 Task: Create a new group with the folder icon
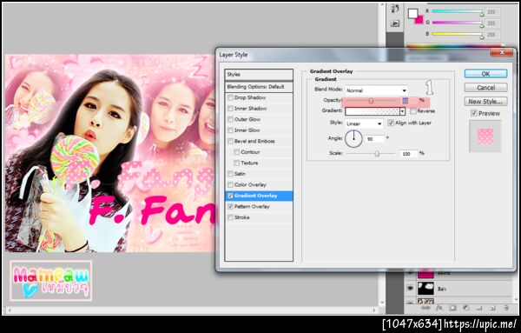point(479,309)
